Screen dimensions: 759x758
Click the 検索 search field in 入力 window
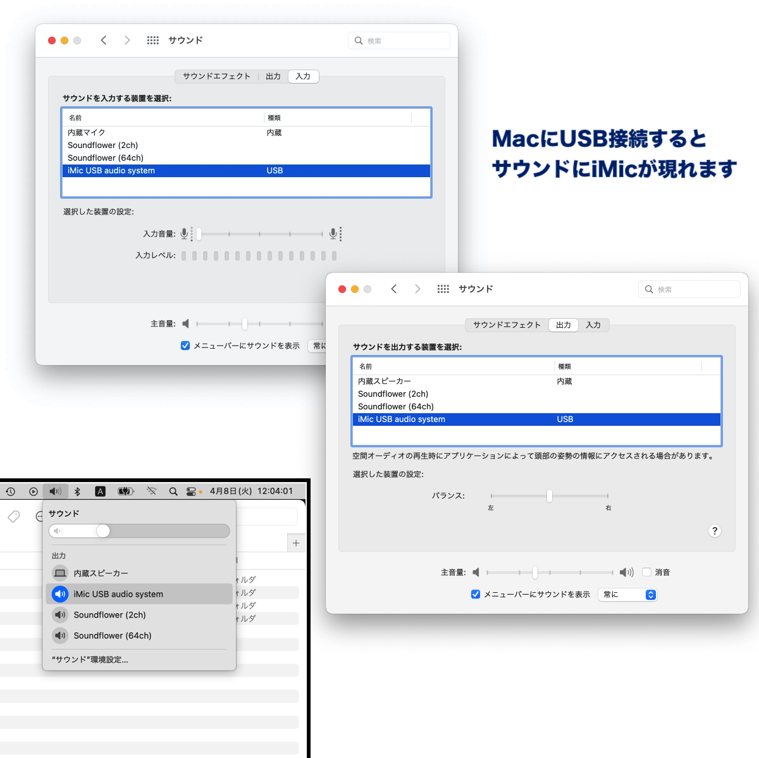[399, 40]
